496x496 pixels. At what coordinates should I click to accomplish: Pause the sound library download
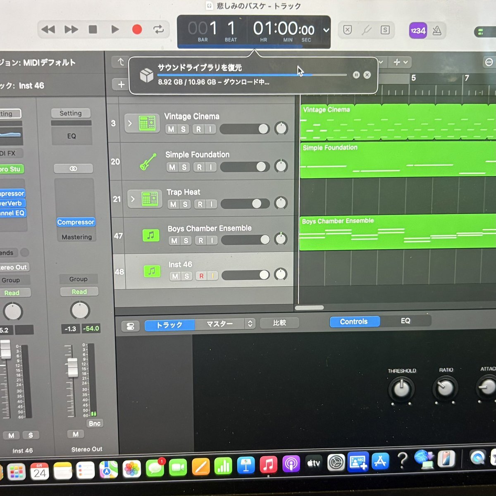click(x=356, y=75)
